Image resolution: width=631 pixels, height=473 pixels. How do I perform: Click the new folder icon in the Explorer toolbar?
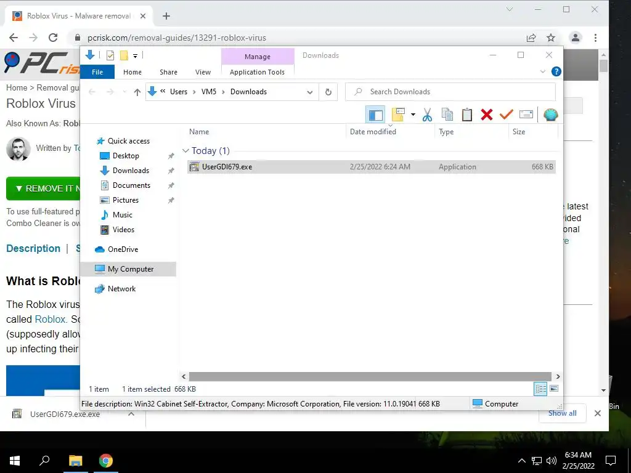(398, 115)
